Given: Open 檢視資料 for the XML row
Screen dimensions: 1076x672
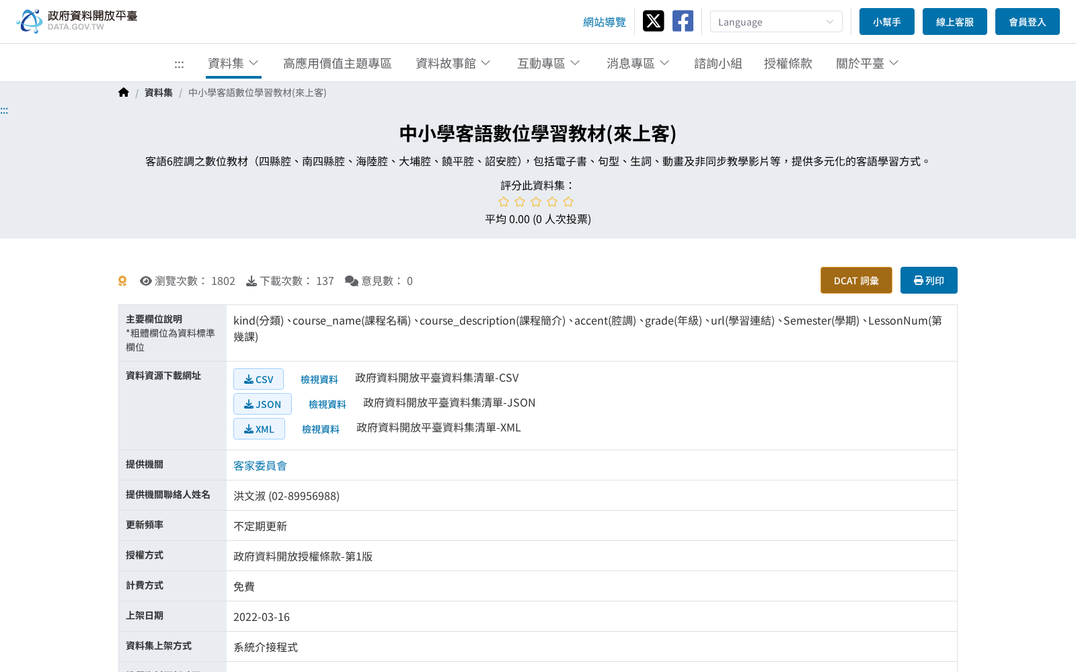Looking at the screenshot, I should click(321, 429).
